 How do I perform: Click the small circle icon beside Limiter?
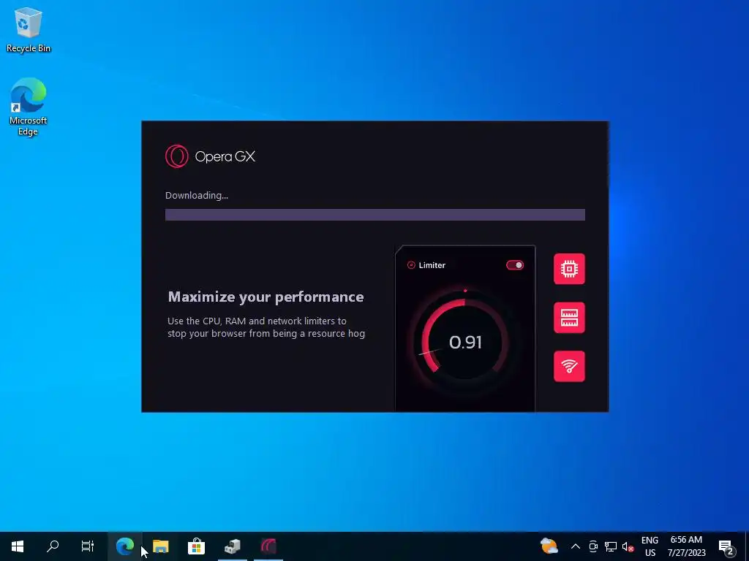[411, 265]
